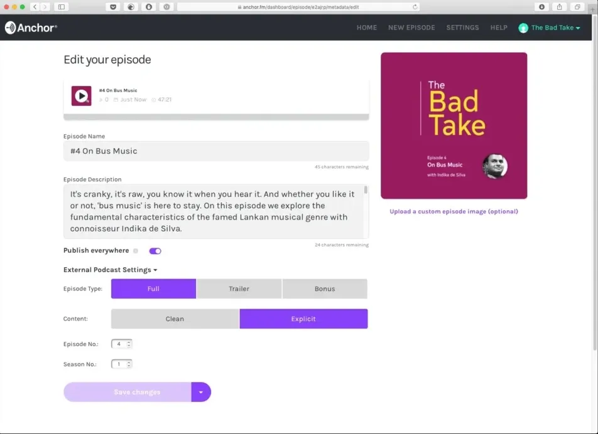Click the Anchor logo in header

pyautogui.click(x=31, y=28)
